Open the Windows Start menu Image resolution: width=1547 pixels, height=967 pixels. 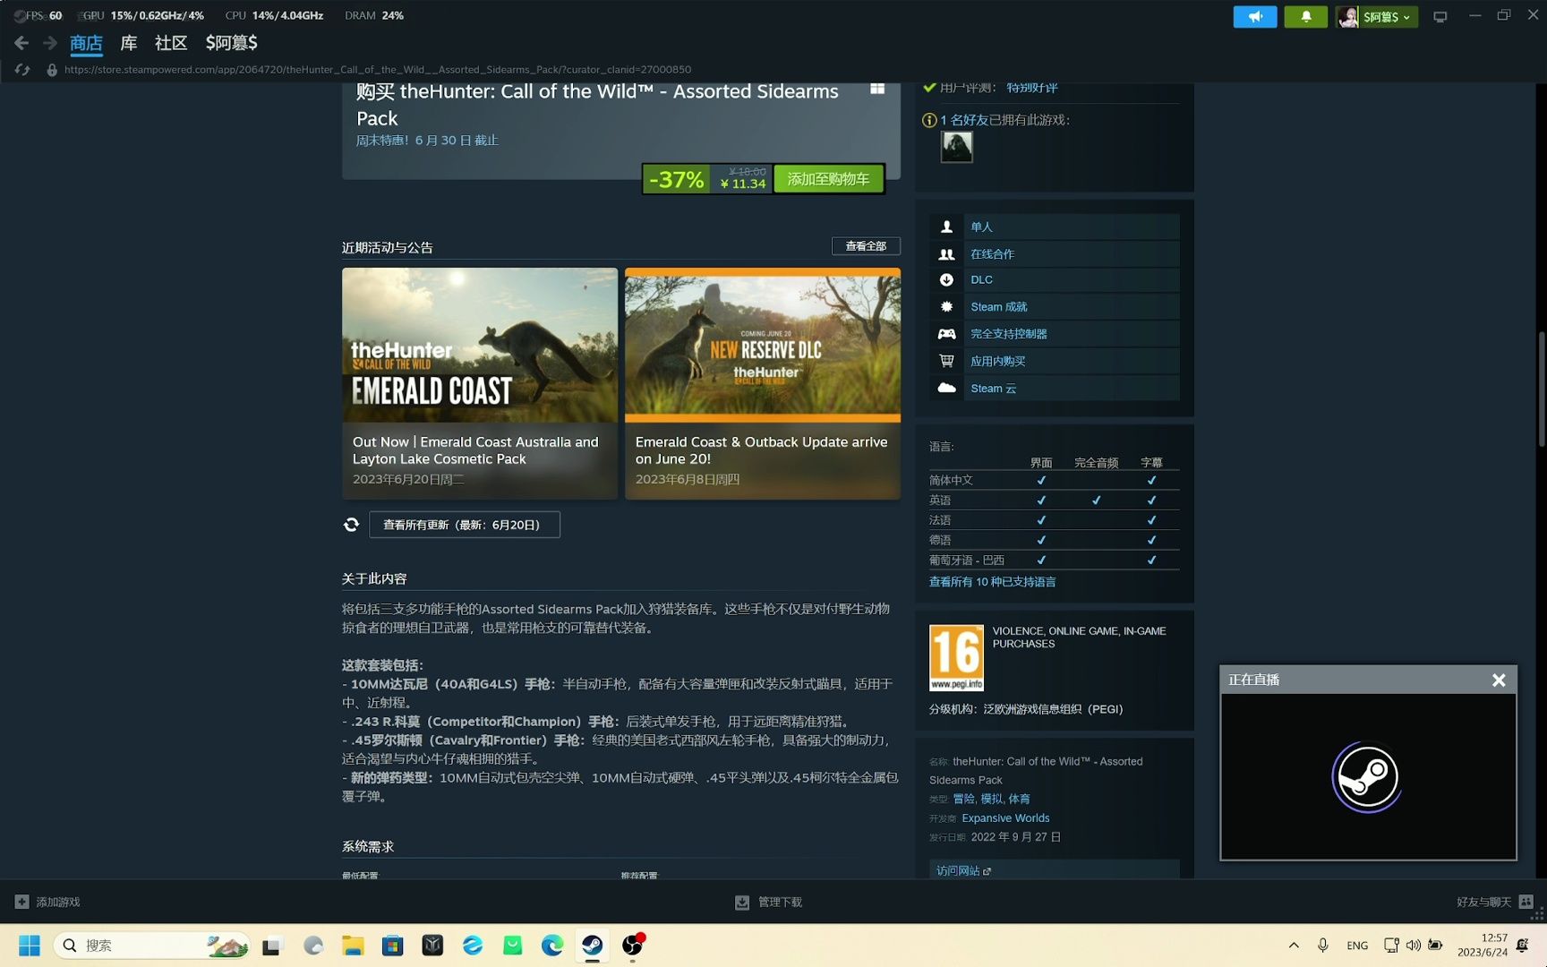(30, 946)
